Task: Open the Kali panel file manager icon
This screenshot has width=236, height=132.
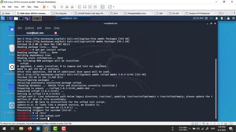Action: pyautogui.click(x=16, y=18)
